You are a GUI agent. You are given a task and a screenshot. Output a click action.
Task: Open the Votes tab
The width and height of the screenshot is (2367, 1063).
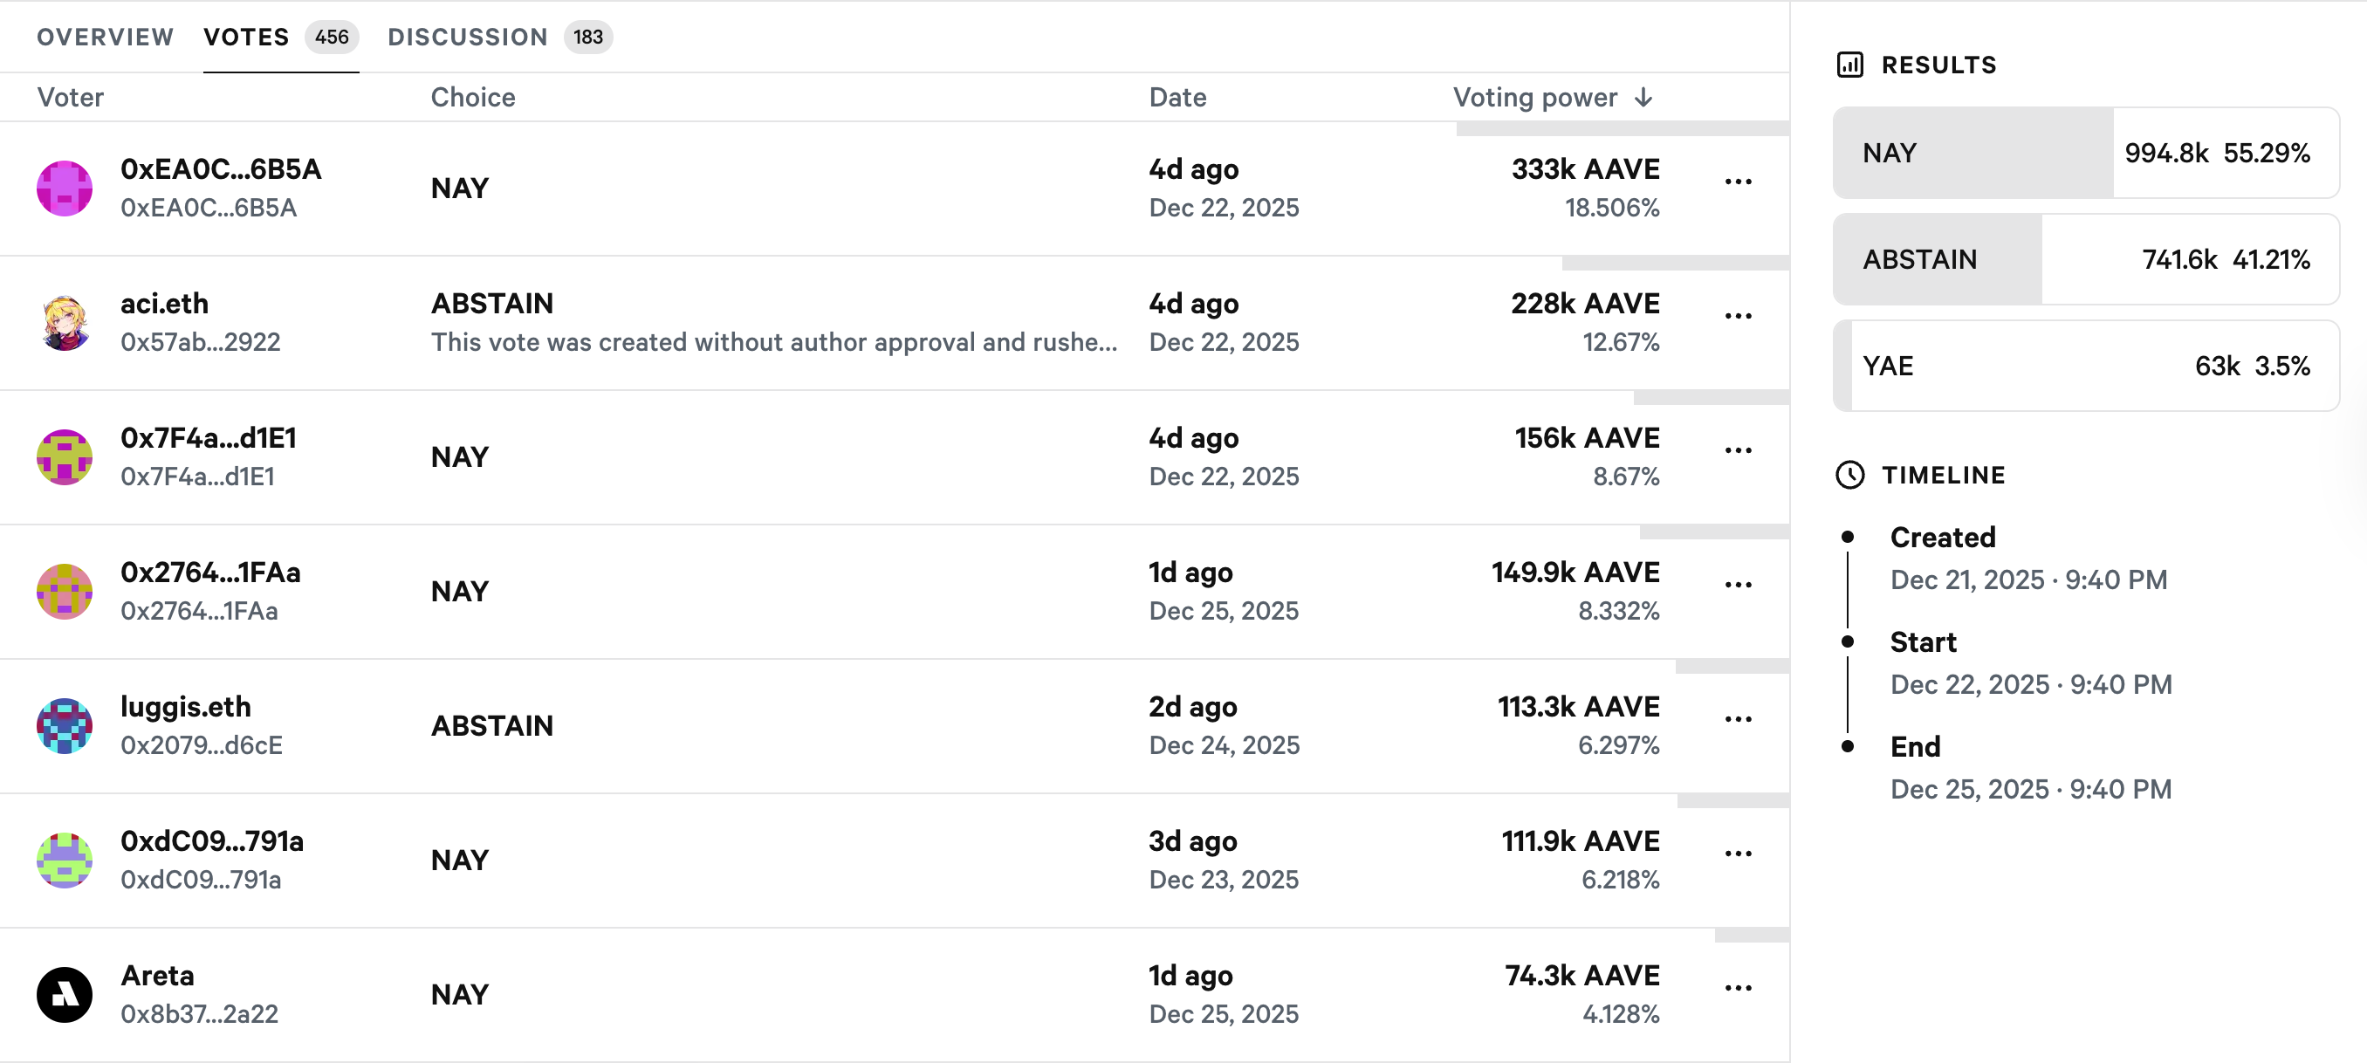(x=245, y=37)
